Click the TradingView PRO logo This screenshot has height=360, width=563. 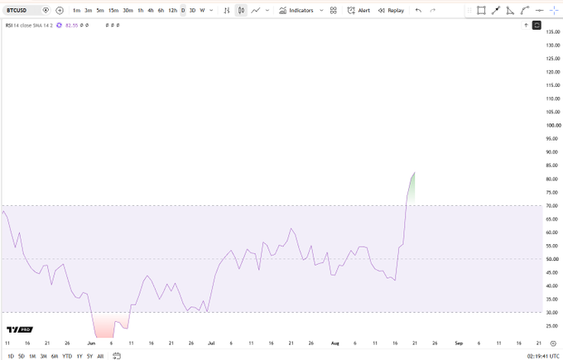point(20,329)
